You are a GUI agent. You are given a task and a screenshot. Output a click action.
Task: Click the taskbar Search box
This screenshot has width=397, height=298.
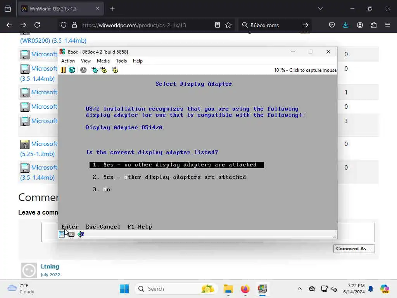(176, 289)
